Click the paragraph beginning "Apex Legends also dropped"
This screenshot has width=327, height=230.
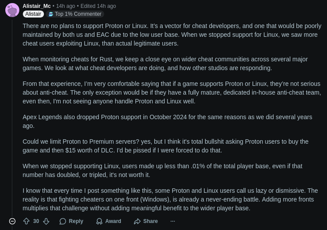point(167,121)
